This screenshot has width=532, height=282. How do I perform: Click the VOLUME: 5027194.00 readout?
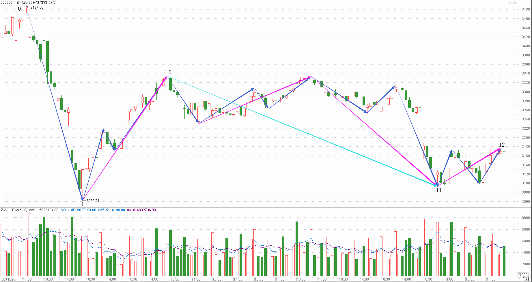click(79, 210)
